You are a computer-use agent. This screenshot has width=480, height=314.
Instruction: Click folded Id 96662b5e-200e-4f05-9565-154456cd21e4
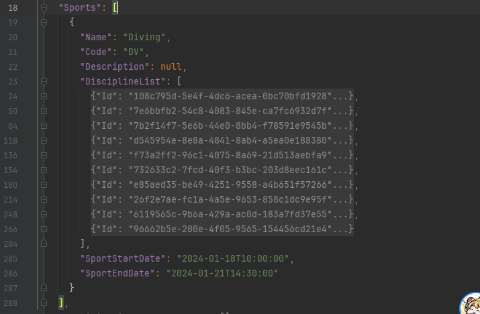tap(222, 229)
